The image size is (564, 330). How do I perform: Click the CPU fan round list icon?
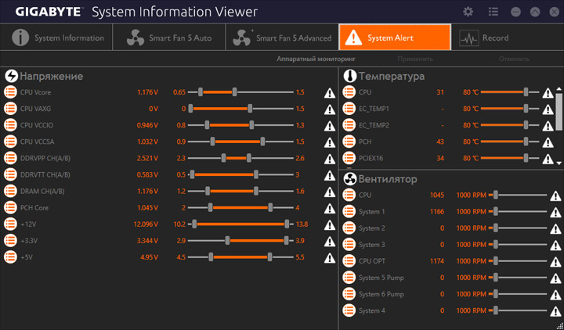pyautogui.click(x=349, y=195)
